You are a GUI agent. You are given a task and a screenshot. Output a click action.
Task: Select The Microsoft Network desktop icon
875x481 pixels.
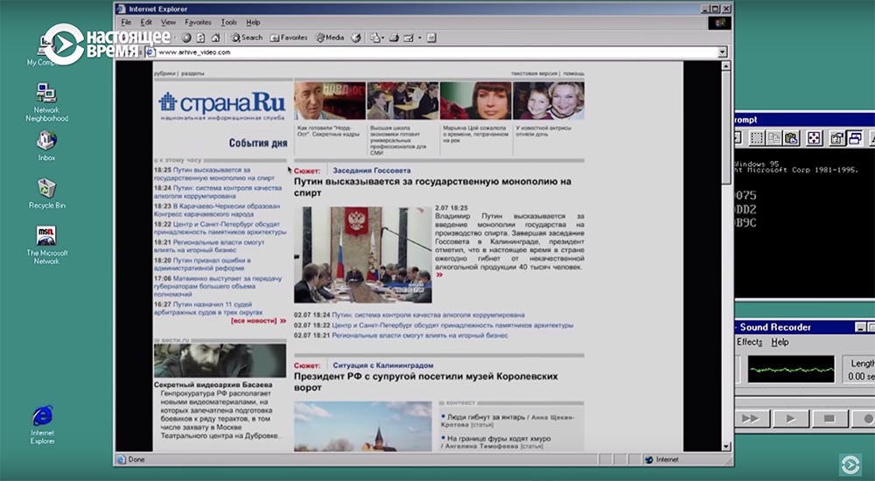(x=47, y=244)
